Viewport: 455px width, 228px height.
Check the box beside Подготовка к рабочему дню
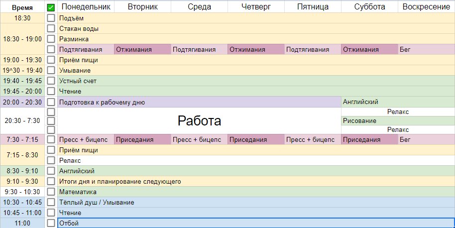(x=51, y=102)
